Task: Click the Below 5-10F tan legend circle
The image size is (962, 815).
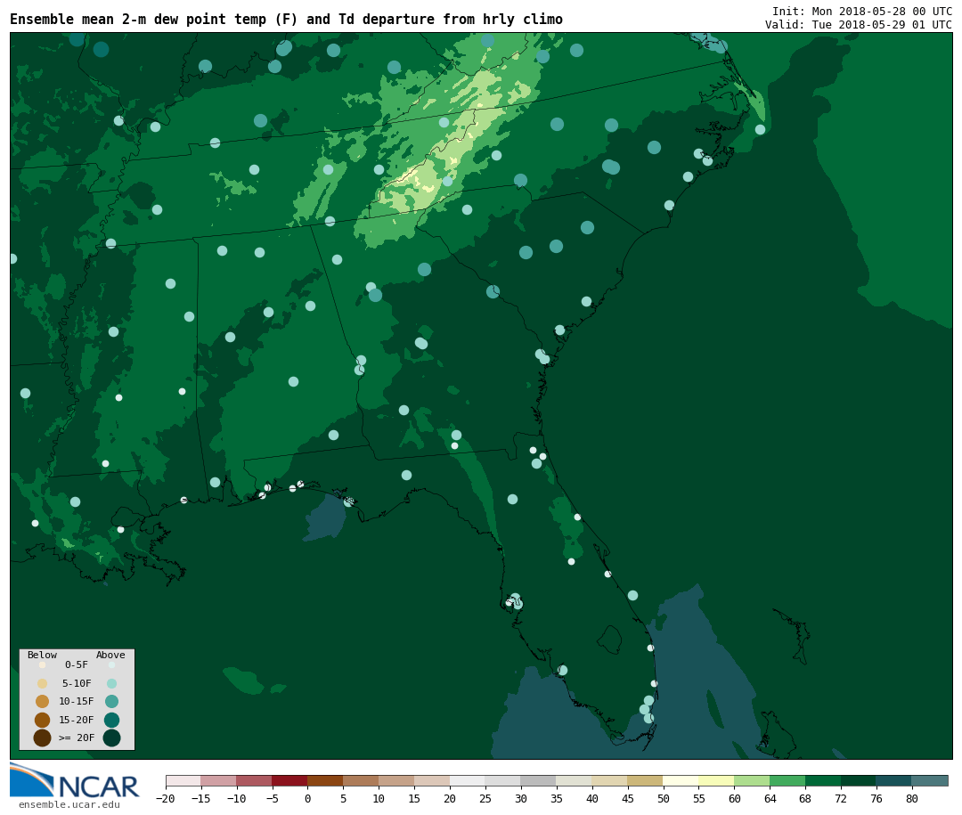Action: (43, 684)
